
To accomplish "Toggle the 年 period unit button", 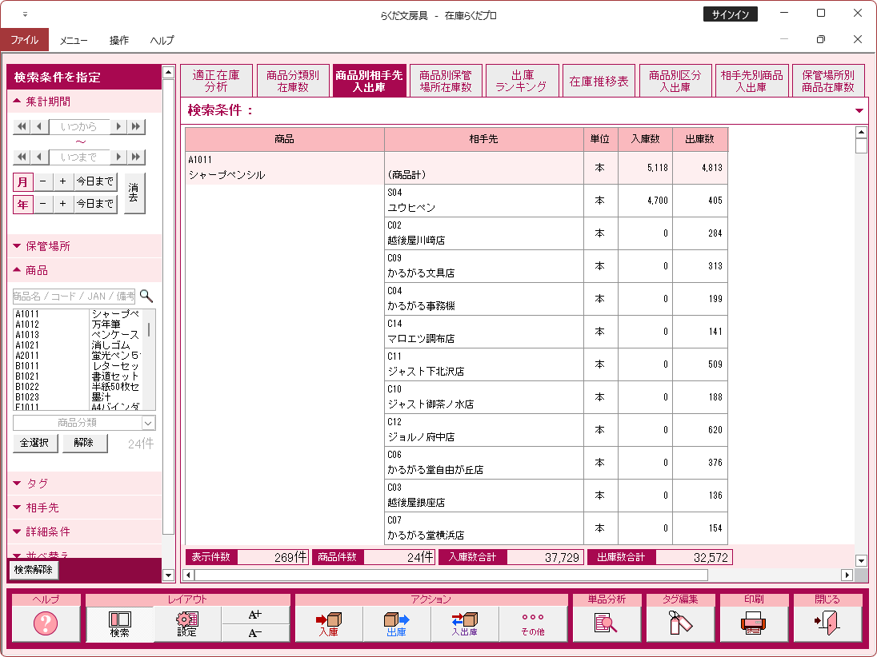I will coord(22,205).
